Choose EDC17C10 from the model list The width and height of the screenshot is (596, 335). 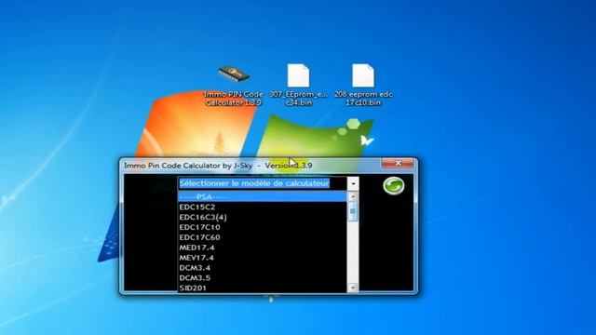(263, 227)
